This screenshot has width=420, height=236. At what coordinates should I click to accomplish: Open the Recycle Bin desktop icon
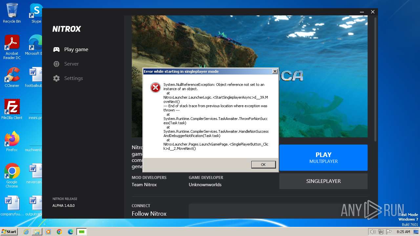[12, 13]
